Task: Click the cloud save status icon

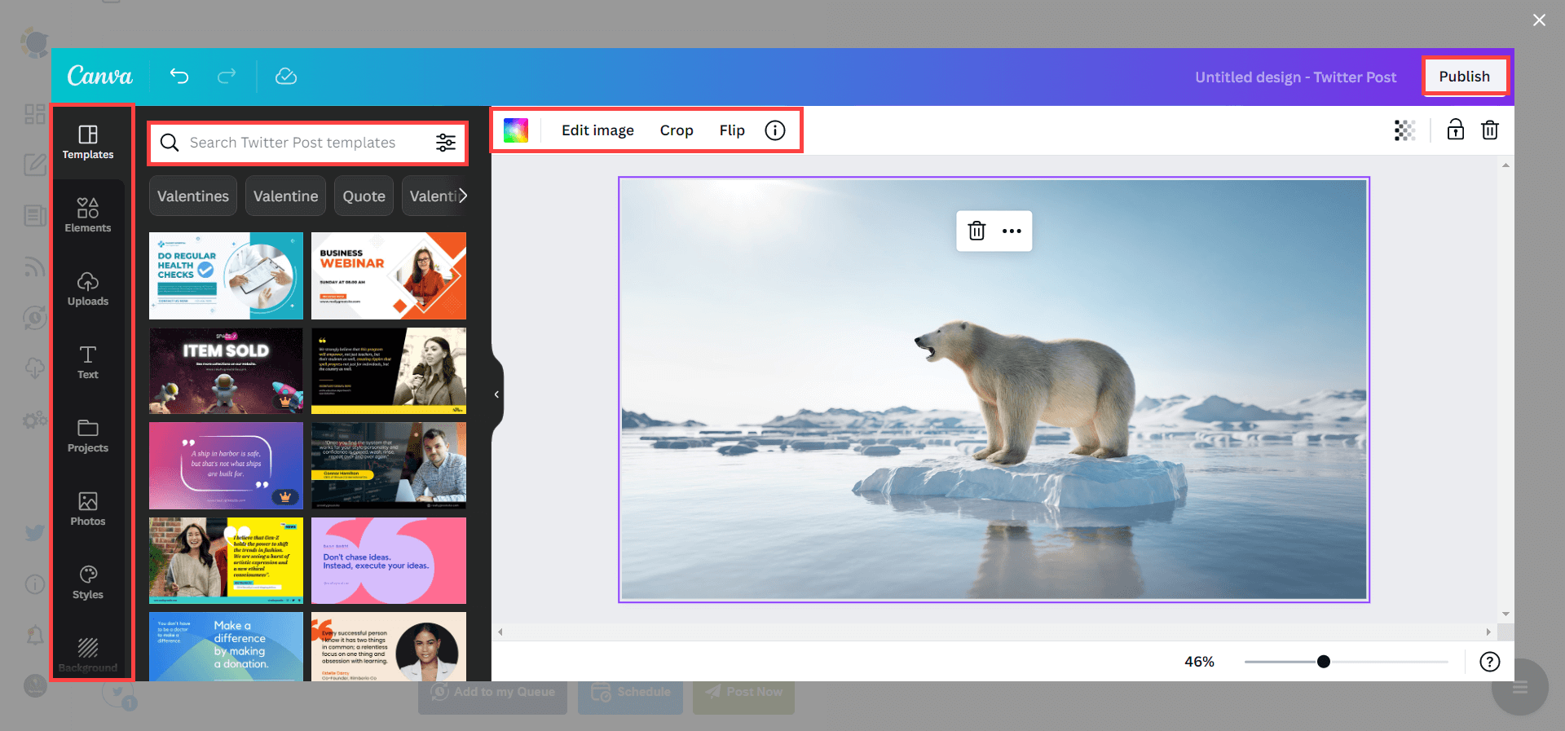Action: click(285, 76)
